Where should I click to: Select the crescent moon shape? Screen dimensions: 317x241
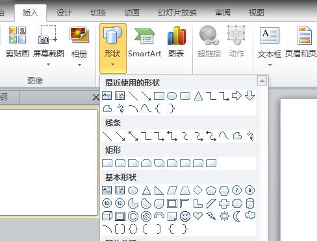236,216
